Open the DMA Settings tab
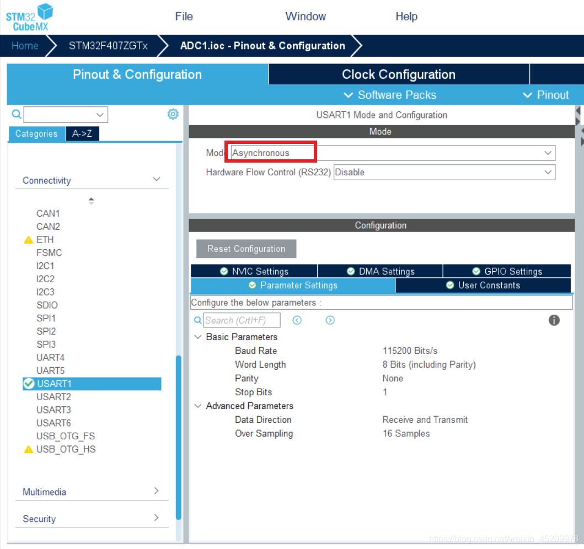584x549 pixels. click(x=381, y=271)
